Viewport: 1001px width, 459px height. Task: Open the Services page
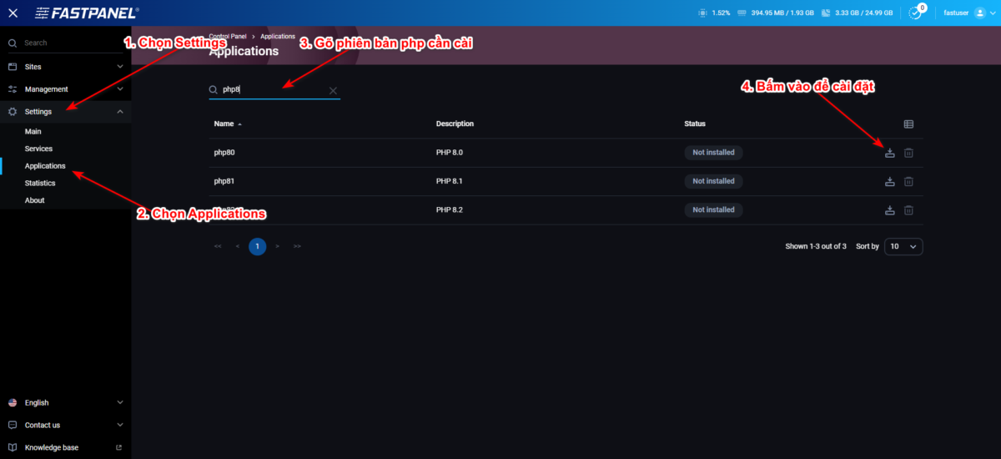38,149
